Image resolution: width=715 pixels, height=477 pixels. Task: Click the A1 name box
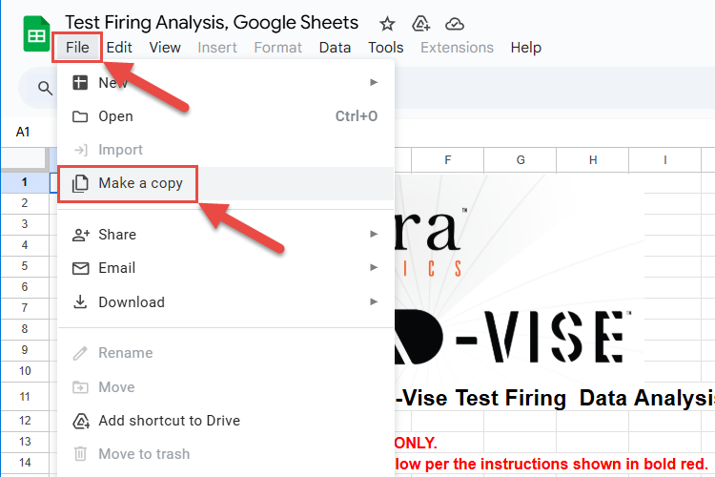23,132
